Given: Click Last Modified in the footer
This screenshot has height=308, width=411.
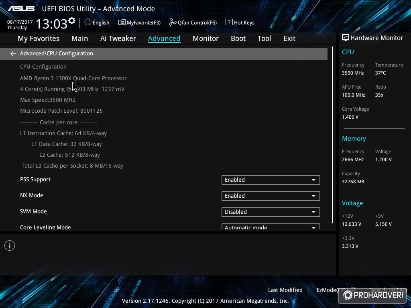Looking at the screenshot, I should click(x=285, y=290).
